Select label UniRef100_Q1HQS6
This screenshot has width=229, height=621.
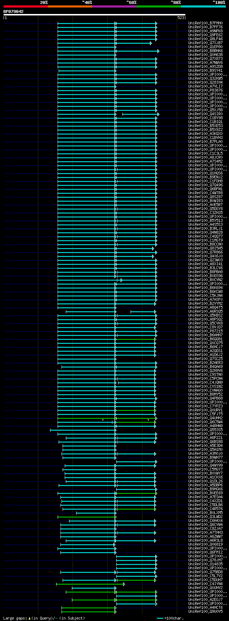coord(205,173)
